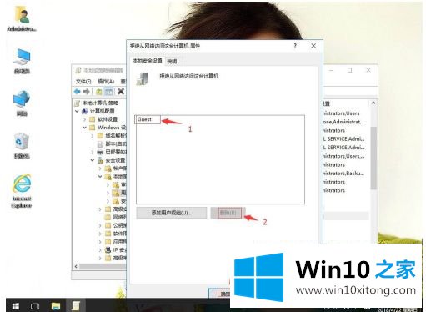Collapse the 计算机配置 node
The height and width of the screenshot is (312, 426).
pyautogui.click(x=77, y=111)
